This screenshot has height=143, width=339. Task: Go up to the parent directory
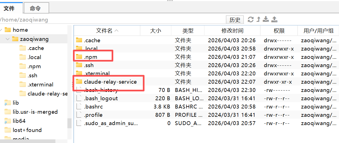pyautogui.click(x=258, y=20)
